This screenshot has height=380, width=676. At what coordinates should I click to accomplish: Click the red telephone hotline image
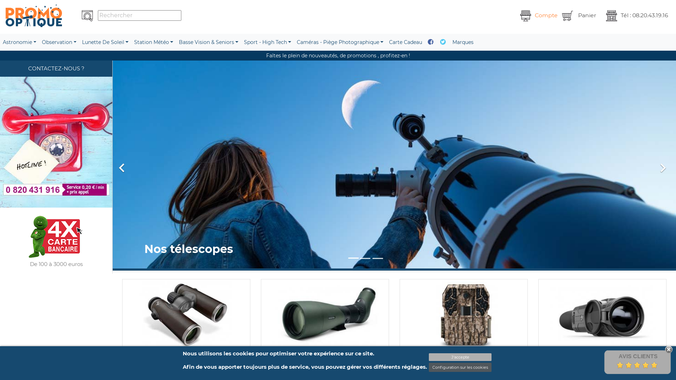click(56, 142)
